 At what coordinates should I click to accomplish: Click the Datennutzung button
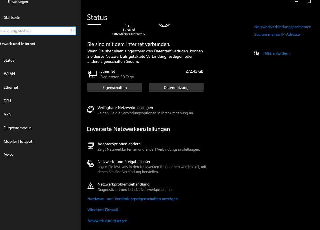[176, 87]
